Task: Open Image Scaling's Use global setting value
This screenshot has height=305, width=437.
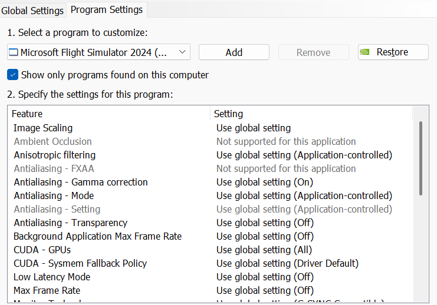Action: pyautogui.click(x=254, y=128)
